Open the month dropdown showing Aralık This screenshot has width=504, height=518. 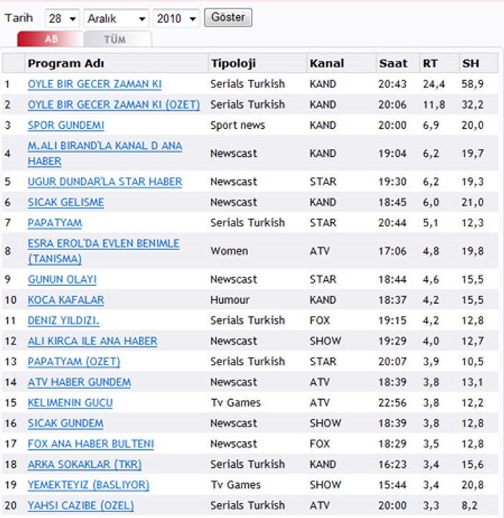click(116, 19)
